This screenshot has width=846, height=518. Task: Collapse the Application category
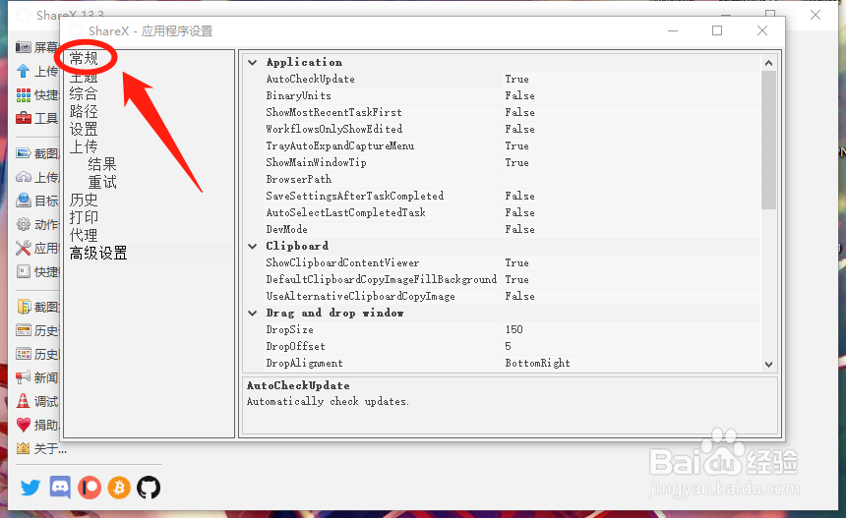click(x=253, y=62)
